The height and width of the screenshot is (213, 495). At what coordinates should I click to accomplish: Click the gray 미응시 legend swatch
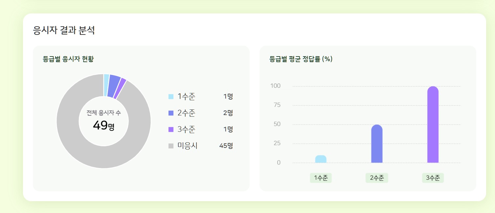coord(171,146)
